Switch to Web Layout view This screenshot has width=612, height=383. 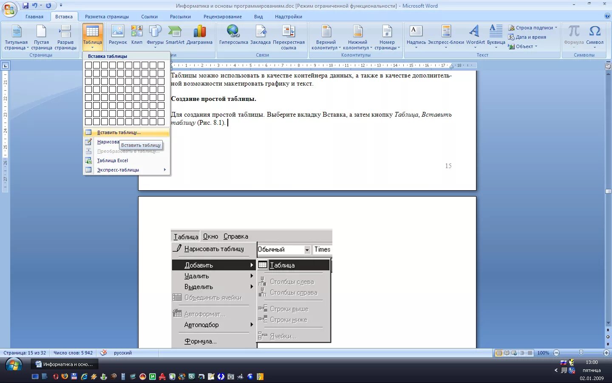tap(514, 353)
